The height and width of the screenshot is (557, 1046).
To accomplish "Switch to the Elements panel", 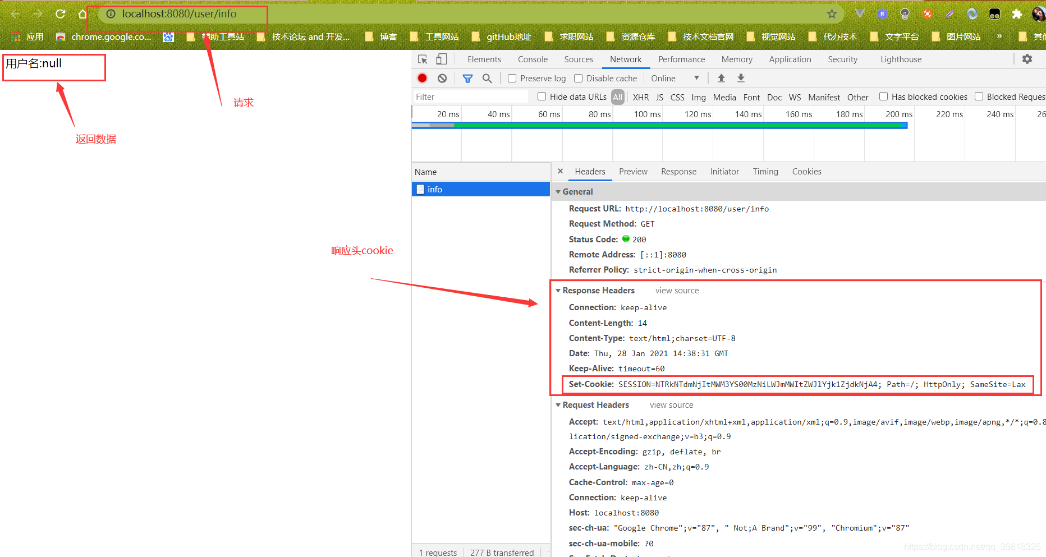I will coord(484,59).
